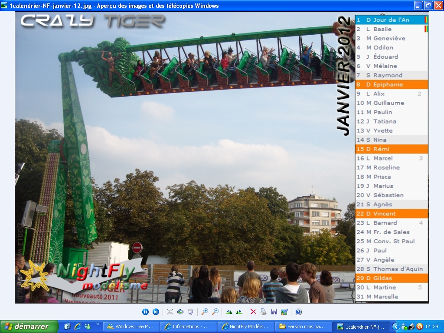Switch to the Windows Live Messenger taskbar button
This screenshot has width=444, height=333.
tap(131, 326)
